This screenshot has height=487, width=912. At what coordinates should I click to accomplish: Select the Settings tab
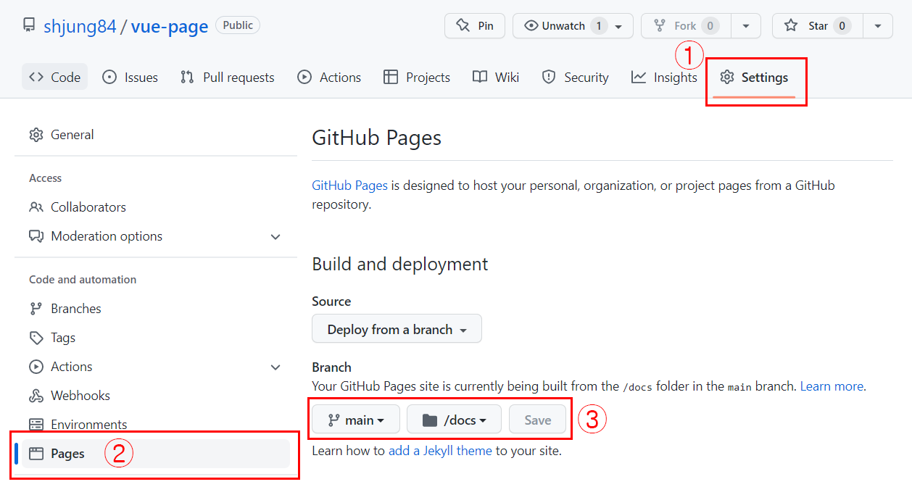point(754,77)
